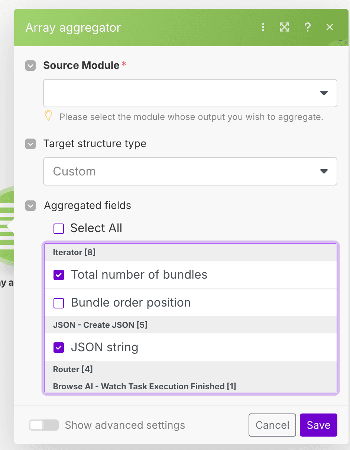This screenshot has height=450, width=350.
Task: Open the Source Module dropdown
Action: [x=190, y=93]
